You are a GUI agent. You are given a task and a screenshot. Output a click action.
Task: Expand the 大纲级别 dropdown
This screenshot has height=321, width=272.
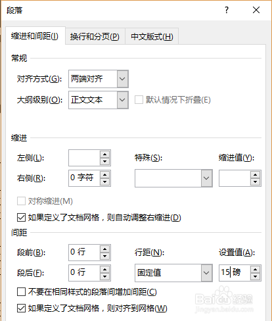122,100
